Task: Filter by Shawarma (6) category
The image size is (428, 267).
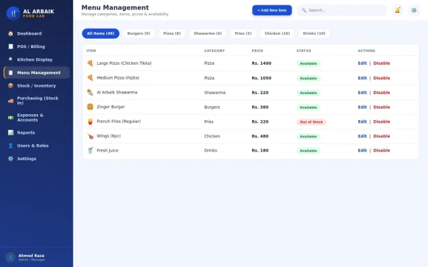Action: click(208, 33)
